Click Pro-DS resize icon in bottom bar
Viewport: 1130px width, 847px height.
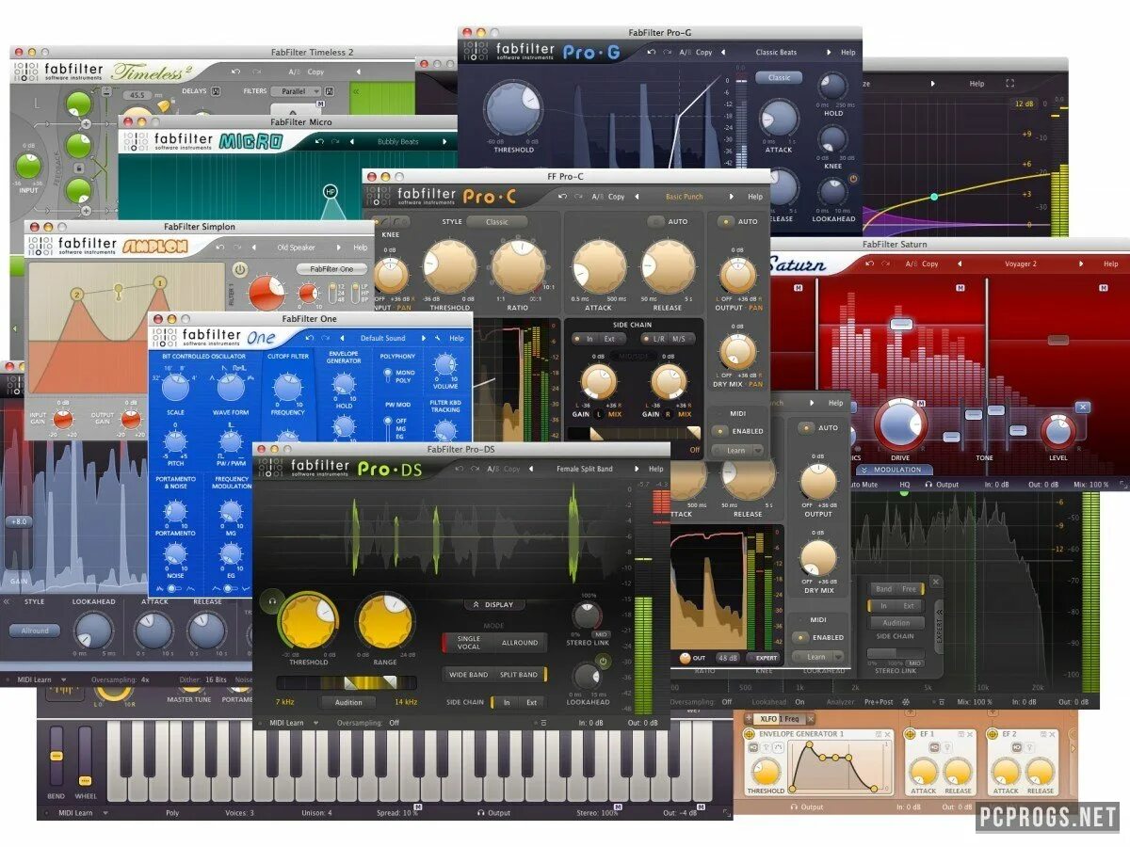(x=542, y=723)
